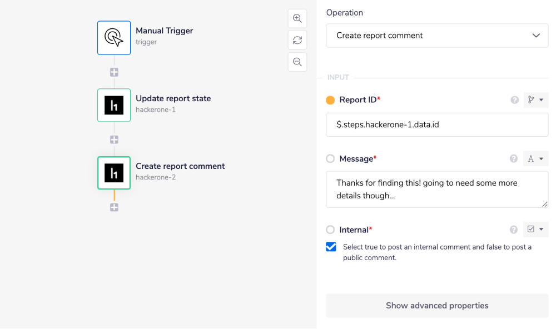Add step below Update report state node
The width and height of the screenshot is (556, 329).
click(x=114, y=139)
